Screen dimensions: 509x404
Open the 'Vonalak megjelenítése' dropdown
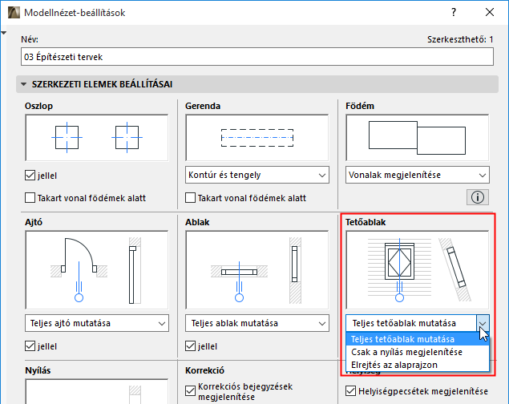pos(417,175)
